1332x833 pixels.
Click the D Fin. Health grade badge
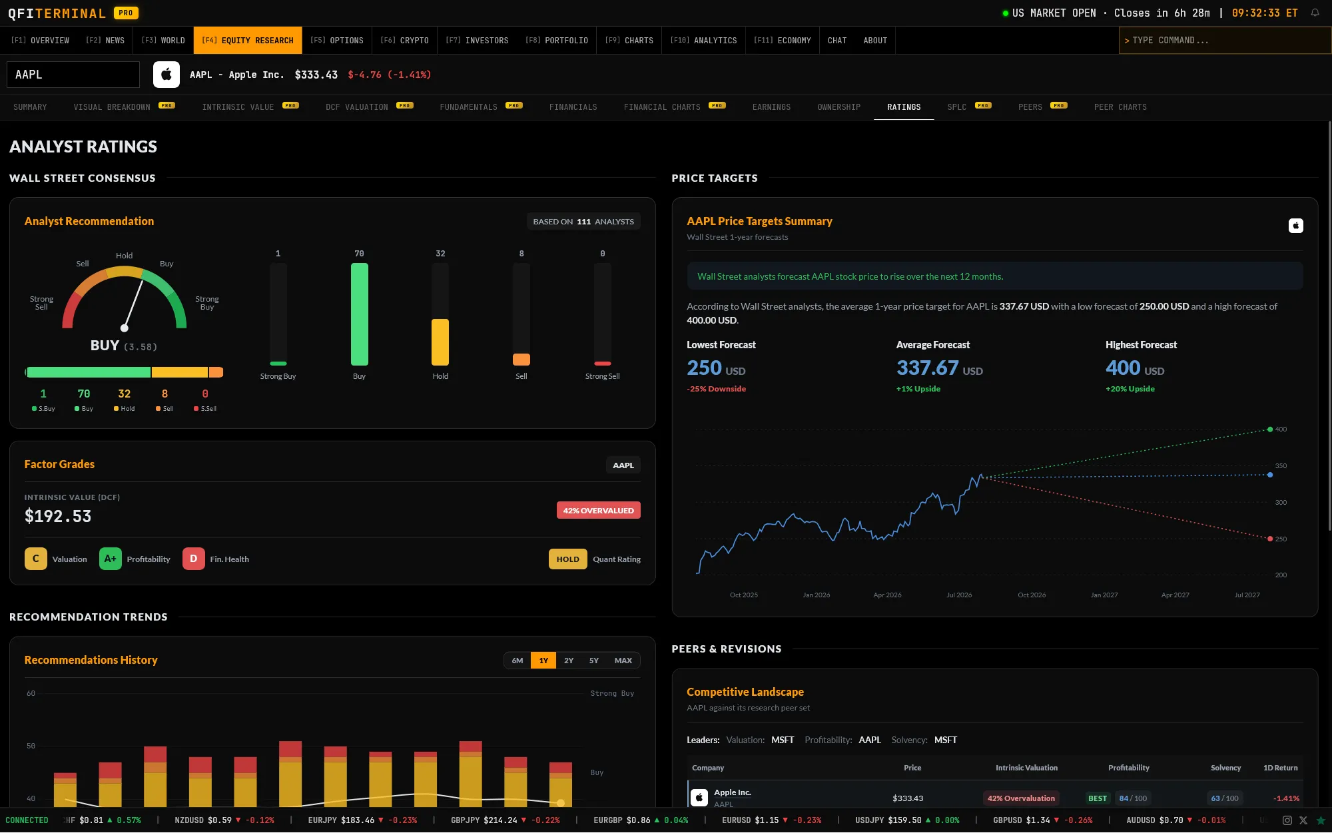[194, 559]
